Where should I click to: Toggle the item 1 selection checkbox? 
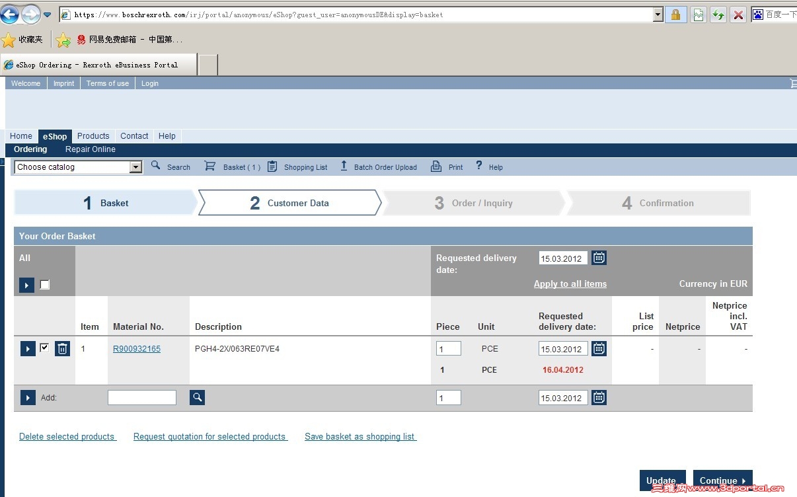(44, 348)
